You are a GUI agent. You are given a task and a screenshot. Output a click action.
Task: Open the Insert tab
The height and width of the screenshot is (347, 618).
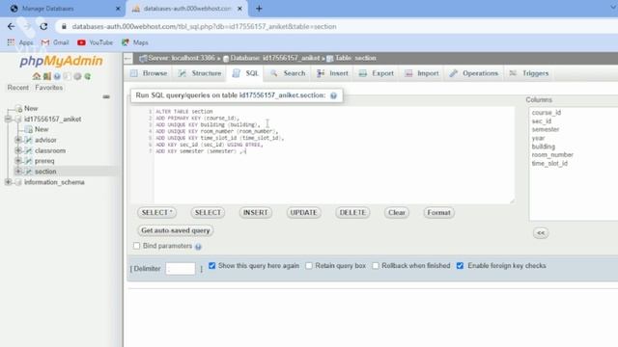[x=332, y=73]
